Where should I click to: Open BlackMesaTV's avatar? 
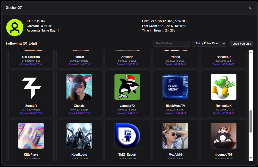click(175, 87)
